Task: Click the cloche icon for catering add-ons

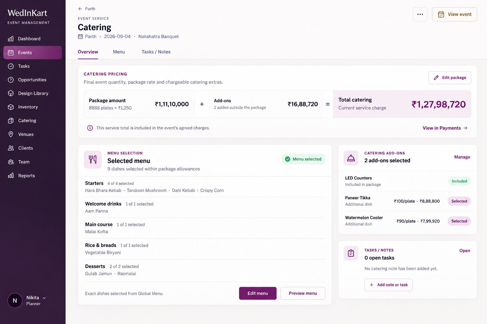Action: pyautogui.click(x=351, y=158)
